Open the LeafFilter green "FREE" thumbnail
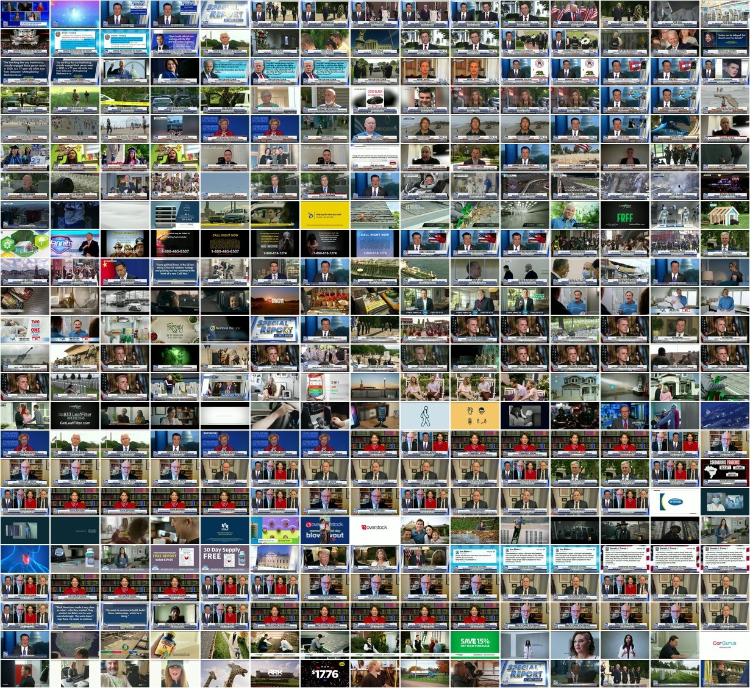Screen dimensions: 750x688 [x=624, y=215]
